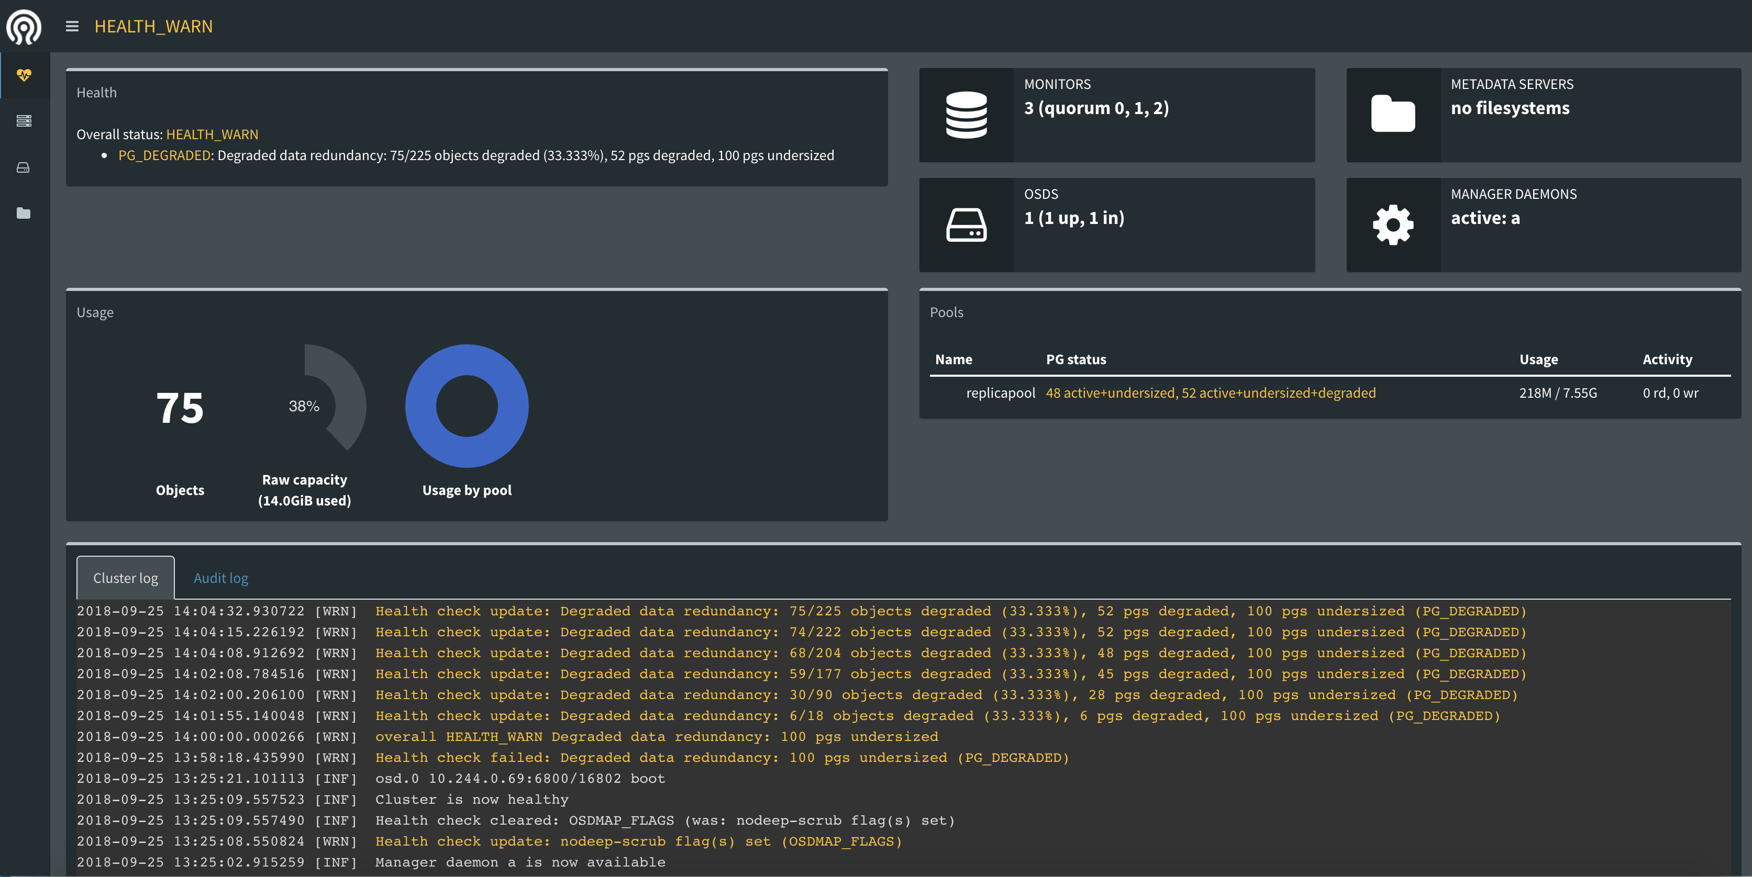Image resolution: width=1752 pixels, height=877 pixels.
Task: Click the PG_DEGRADED health check label
Action: point(164,156)
